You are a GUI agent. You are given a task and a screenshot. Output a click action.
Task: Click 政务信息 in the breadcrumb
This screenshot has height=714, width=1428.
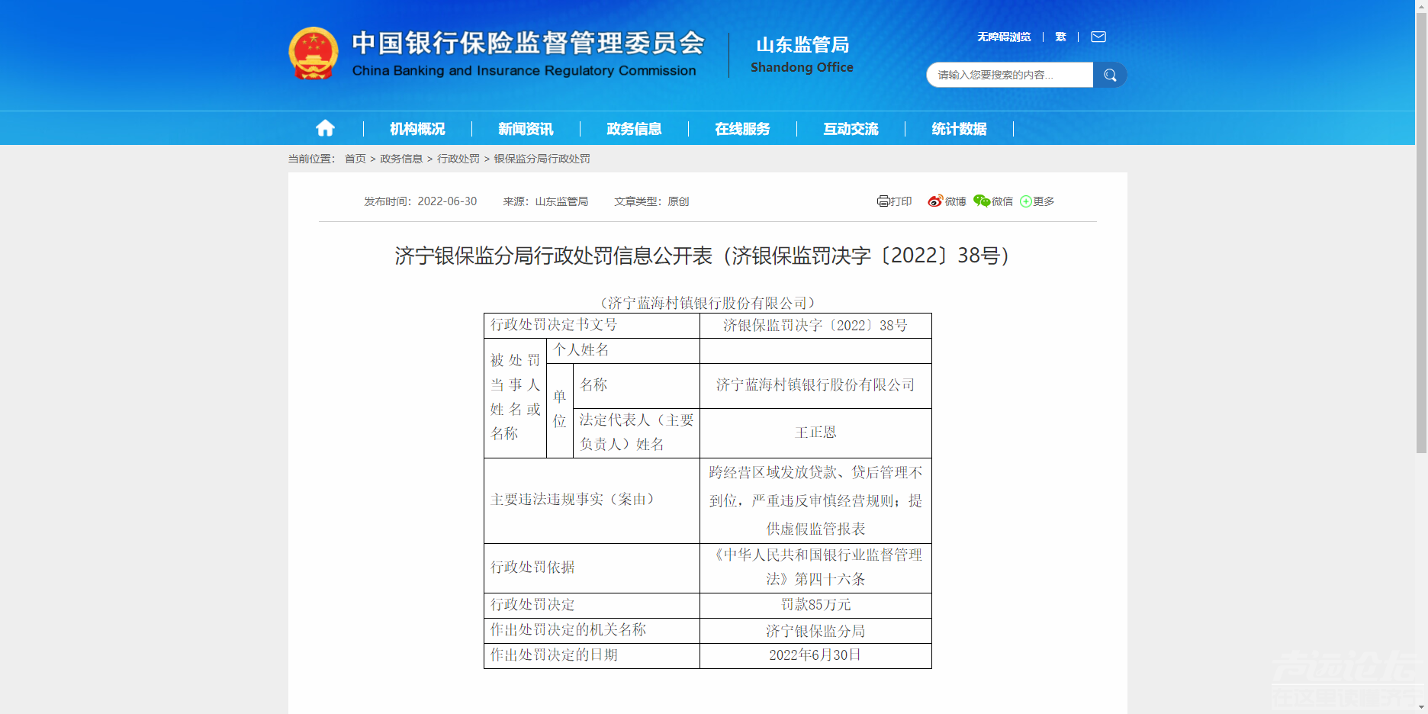click(x=401, y=159)
